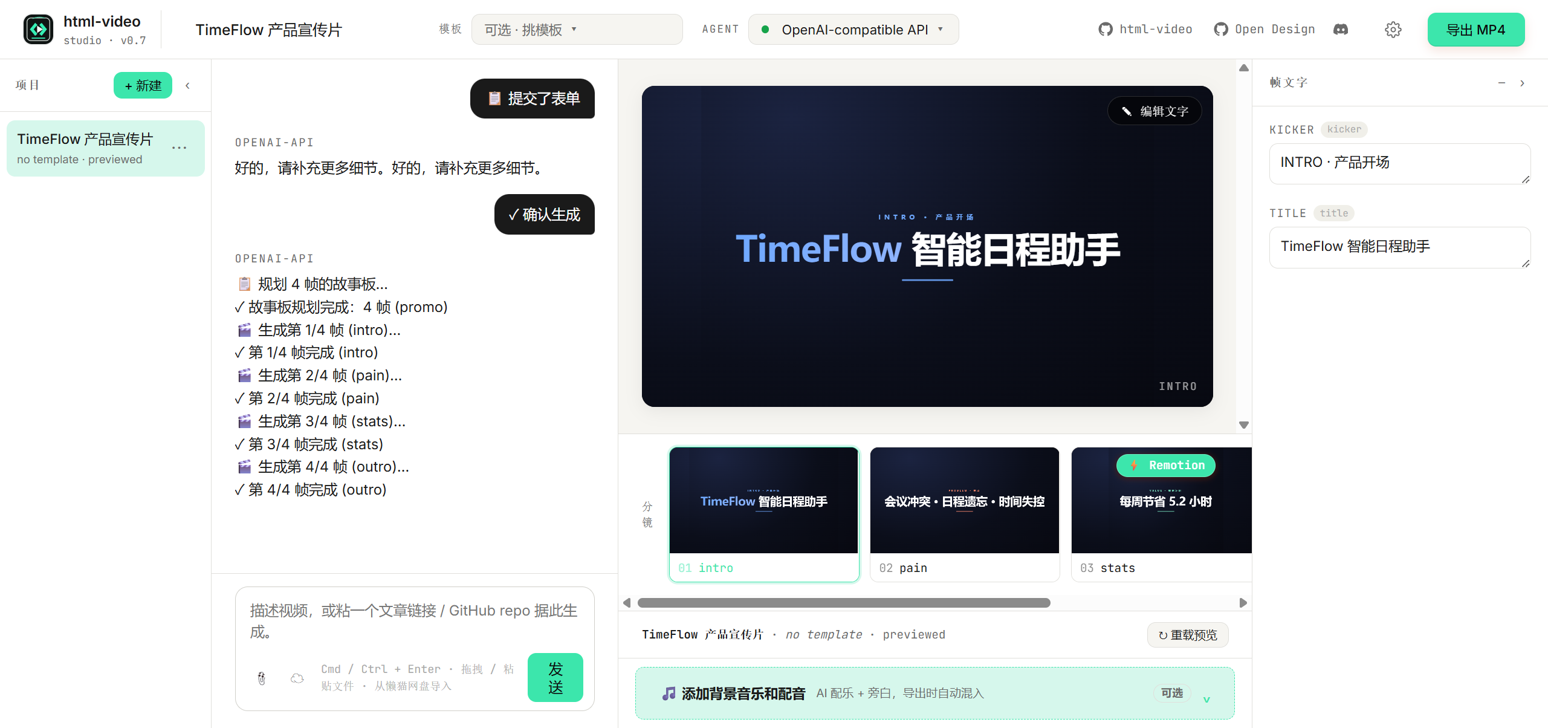Click the log line 第 1/4 帧完成 (intro)
The image size is (1548, 728).
click(306, 353)
